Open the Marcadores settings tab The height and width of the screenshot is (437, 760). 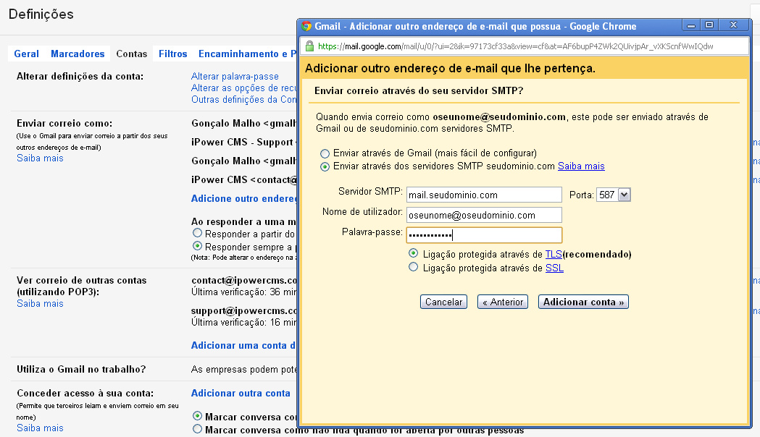pos(78,54)
